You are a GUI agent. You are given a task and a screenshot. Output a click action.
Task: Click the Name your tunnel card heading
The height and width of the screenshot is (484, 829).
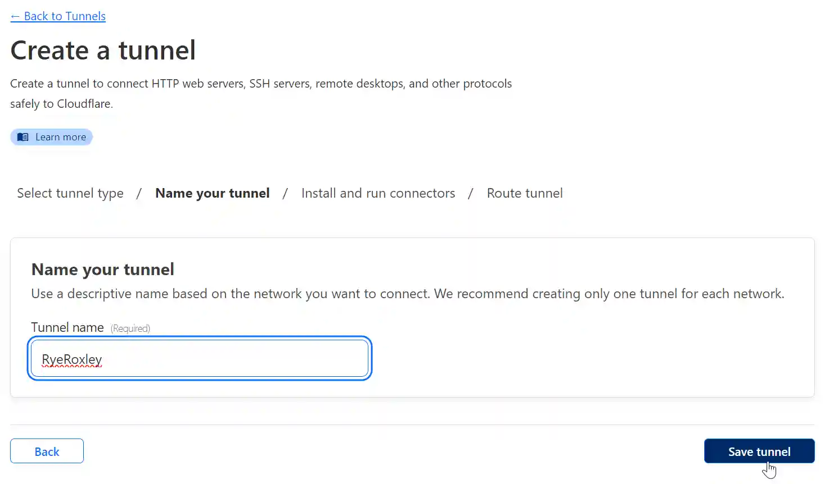[103, 269]
